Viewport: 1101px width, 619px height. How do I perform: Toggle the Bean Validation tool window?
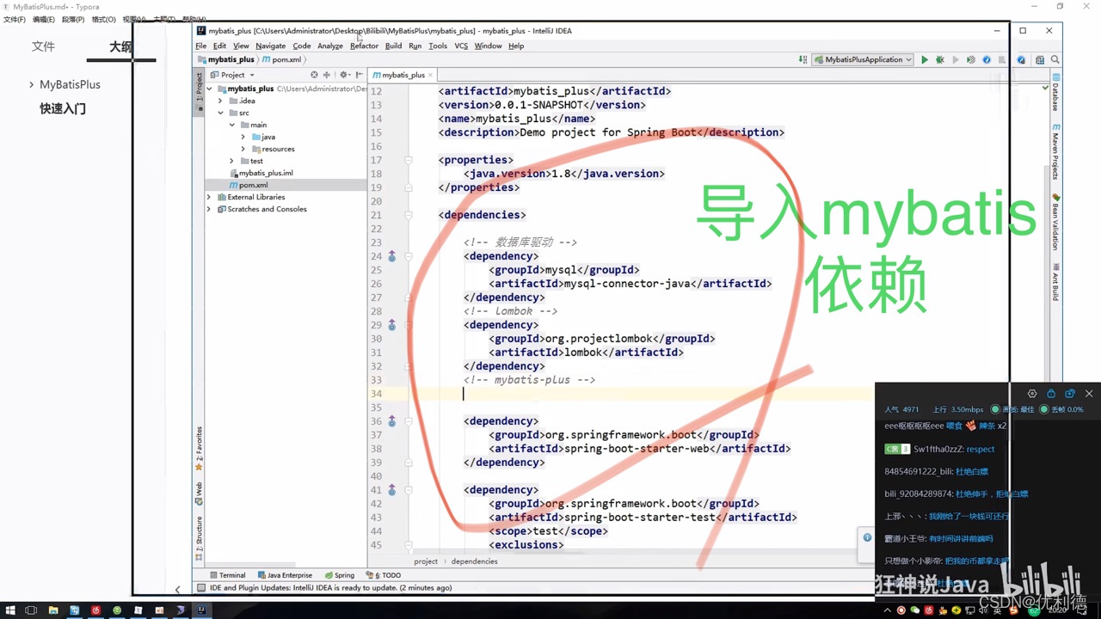(1055, 221)
